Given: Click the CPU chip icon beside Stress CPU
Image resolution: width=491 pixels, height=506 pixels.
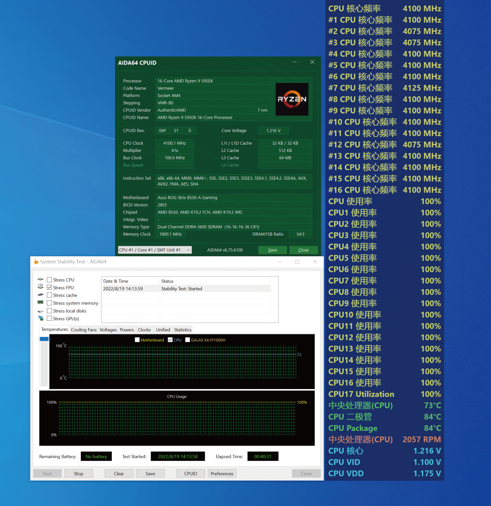Looking at the screenshot, I should [40, 279].
